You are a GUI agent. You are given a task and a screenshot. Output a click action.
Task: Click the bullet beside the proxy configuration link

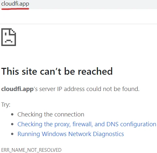(12, 124)
